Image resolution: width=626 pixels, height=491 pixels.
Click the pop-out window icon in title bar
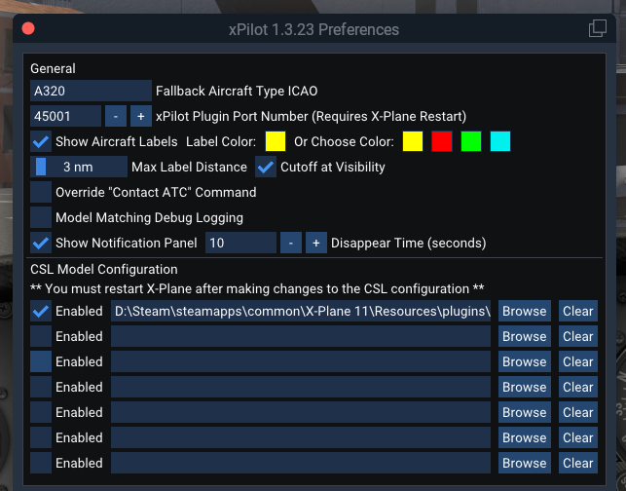tap(598, 28)
